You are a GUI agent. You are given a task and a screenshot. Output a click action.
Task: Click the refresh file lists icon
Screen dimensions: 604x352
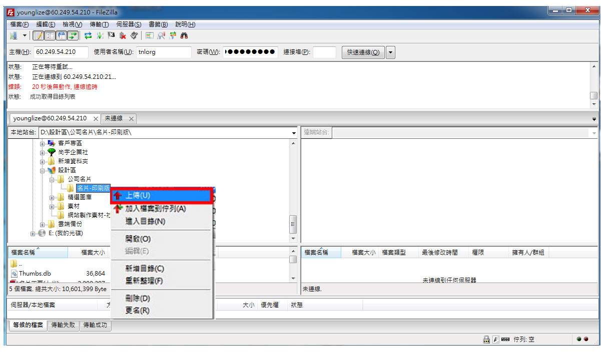88,35
